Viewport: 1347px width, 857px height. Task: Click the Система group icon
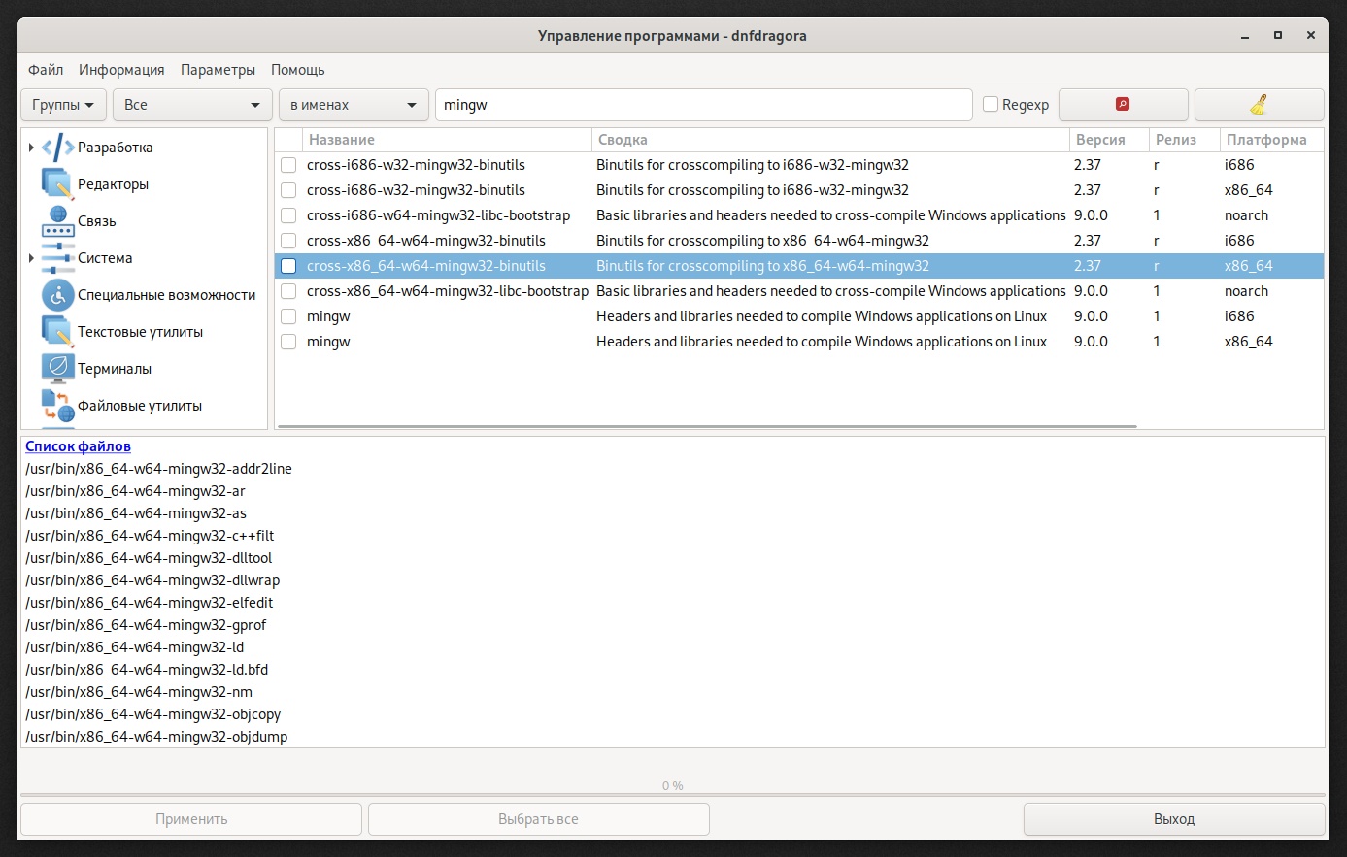tap(58, 258)
